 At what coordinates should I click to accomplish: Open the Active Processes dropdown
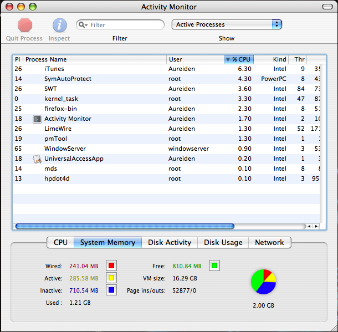click(x=227, y=24)
